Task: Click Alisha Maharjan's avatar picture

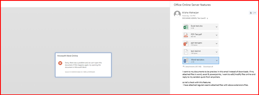Action: click(x=177, y=14)
